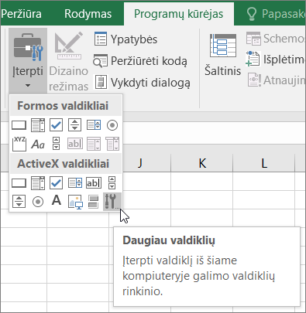Collapse the Įterpti dropdown button
The width and height of the screenshot is (306, 313).
pos(28,61)
